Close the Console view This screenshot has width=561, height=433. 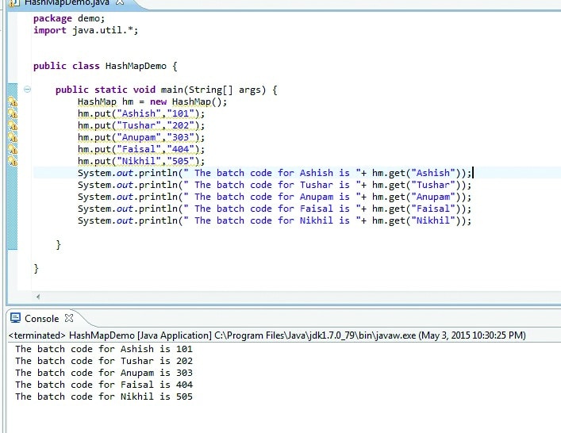(x=69, y=318)
